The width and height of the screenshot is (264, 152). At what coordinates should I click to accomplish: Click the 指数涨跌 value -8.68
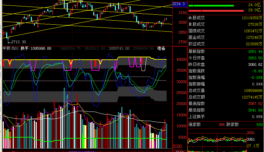[x=257, y=71]
